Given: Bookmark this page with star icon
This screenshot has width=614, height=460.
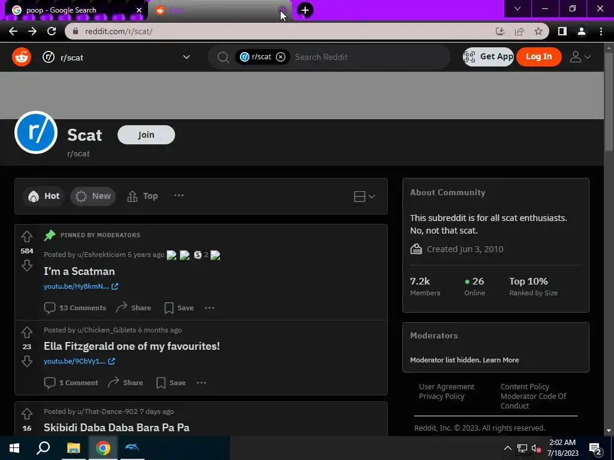Looking at the screenshot, I should point(538,31).
